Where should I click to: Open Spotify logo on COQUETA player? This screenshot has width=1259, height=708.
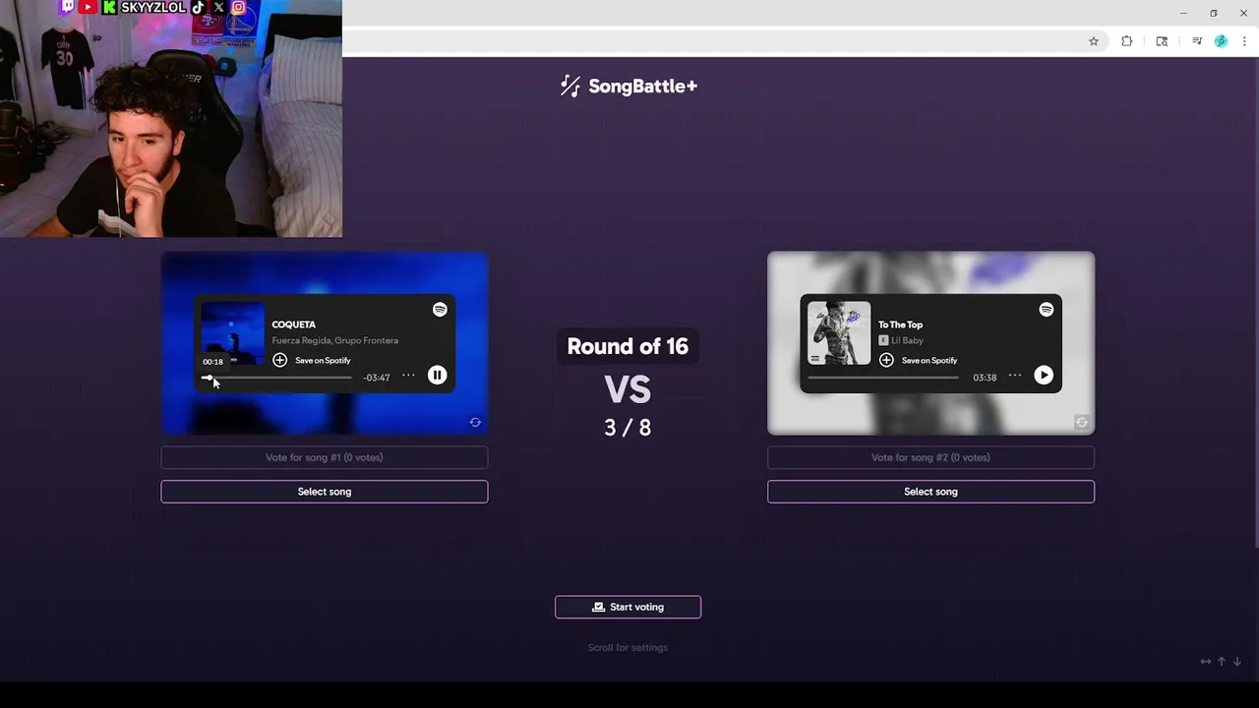tap(440, 310)
